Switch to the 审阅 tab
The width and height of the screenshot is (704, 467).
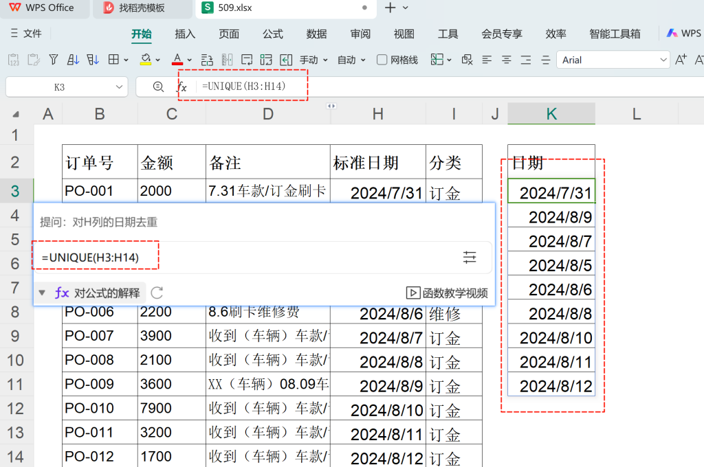pos(360,34)
